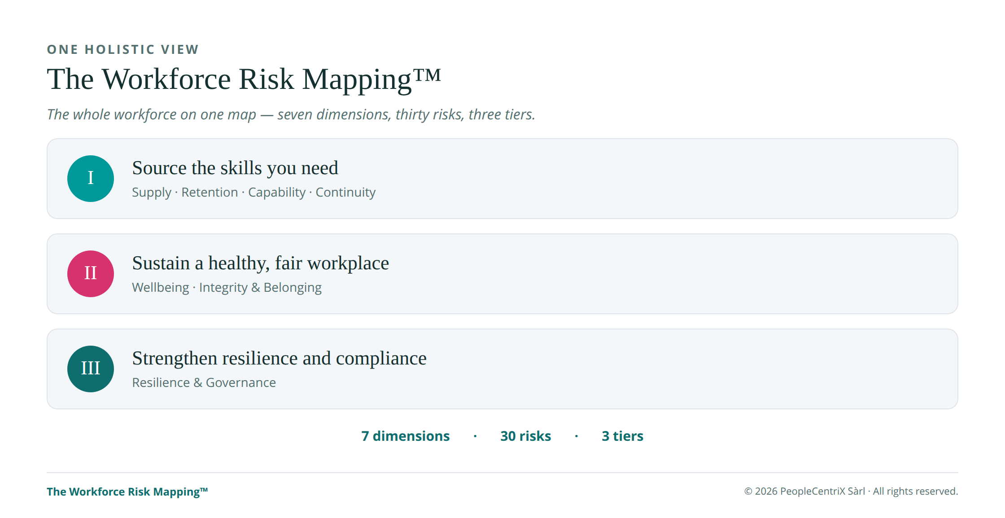Click the pink tier II circle badge
The height and width of the screenshot is (518, 1005).
pyautogui.click(x=91, y=274)
